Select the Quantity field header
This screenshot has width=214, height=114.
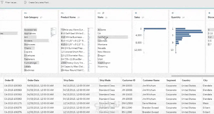(176, 17)
